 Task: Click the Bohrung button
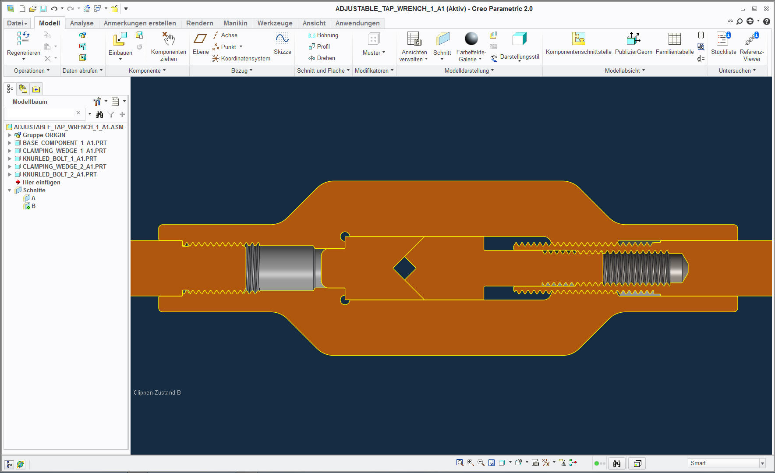click(323, 35)
